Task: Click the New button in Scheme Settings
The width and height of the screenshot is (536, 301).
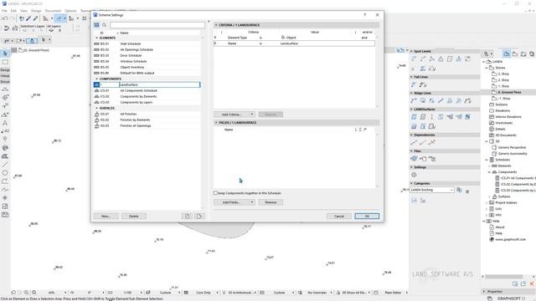Action: click(106, 216)
